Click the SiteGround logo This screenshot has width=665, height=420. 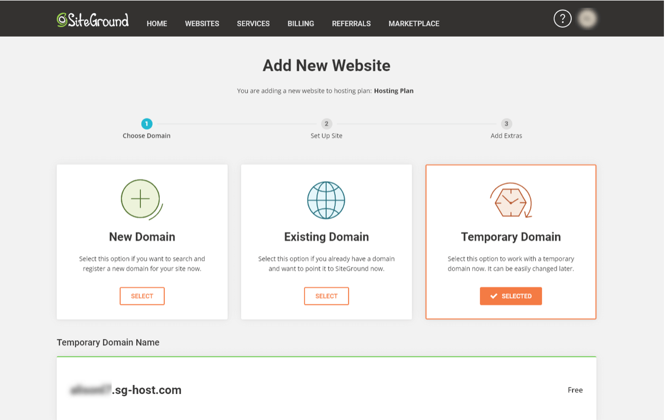[x=93, y=19]
